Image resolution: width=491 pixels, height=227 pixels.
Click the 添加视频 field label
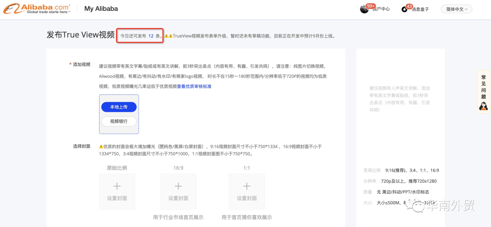tap(82, 64)
